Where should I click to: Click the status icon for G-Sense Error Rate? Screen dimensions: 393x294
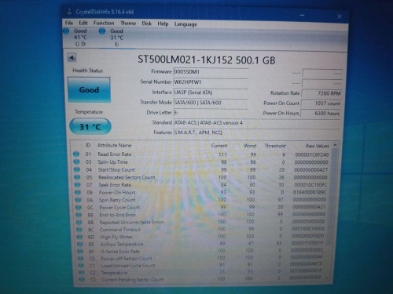(x=80, y=251)
